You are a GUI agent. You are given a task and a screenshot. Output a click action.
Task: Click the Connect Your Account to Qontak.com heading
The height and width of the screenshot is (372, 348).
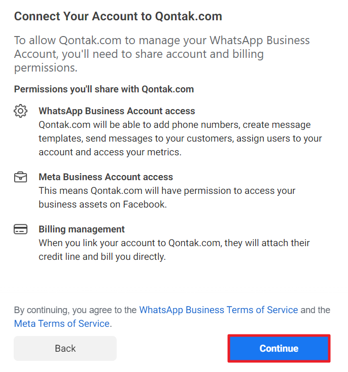pos(118,16)
